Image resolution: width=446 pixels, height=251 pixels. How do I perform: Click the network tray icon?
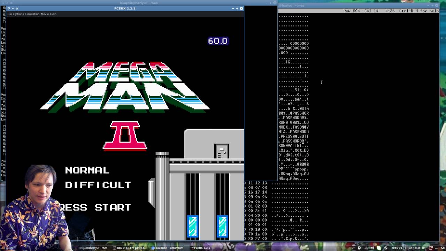tap(366, 248)
